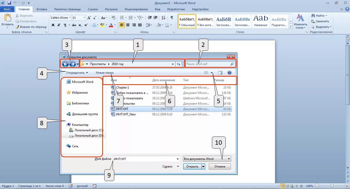This screenshot has height=189, width=350.
Task: Click the Новая папка button
Action: [105, 73]
